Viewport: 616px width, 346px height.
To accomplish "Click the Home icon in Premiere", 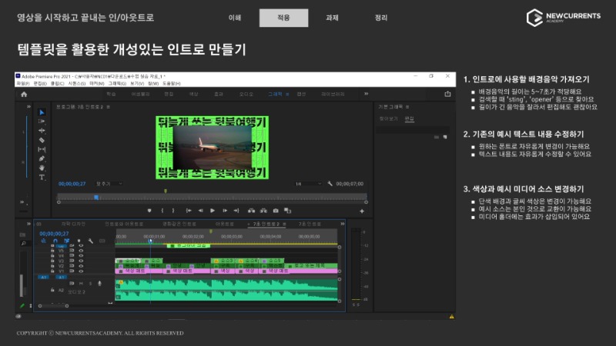I will [24, 94].
